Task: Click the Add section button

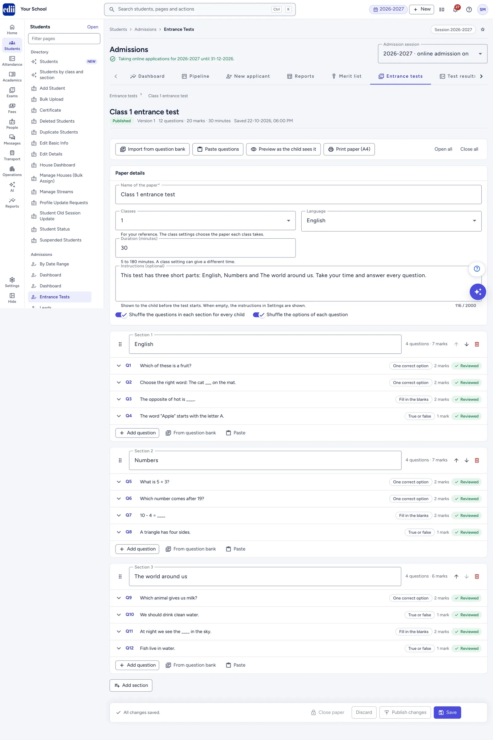Action: click(x=131, y=685)
